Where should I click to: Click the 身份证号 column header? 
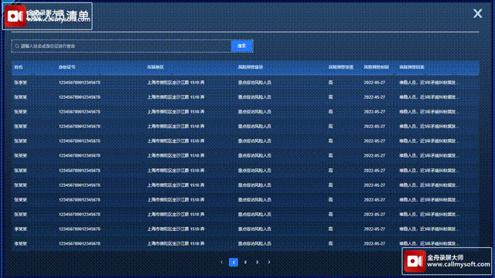click(x=67, y=67)
